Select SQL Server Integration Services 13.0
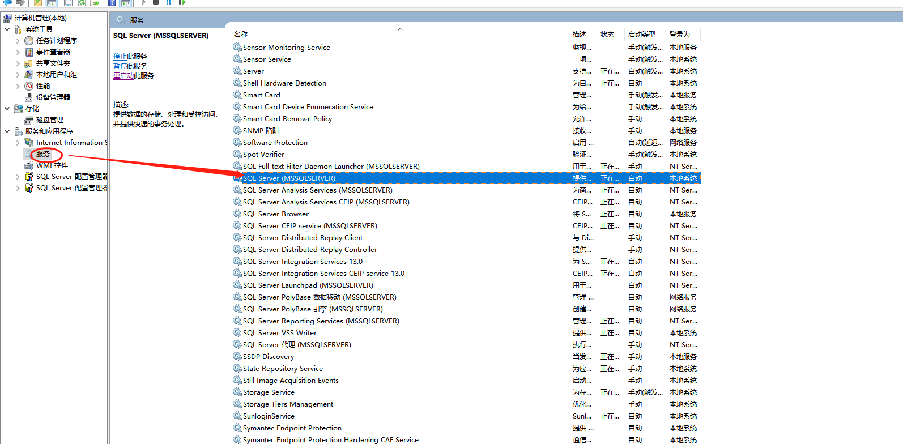 (x=466, y=261)
